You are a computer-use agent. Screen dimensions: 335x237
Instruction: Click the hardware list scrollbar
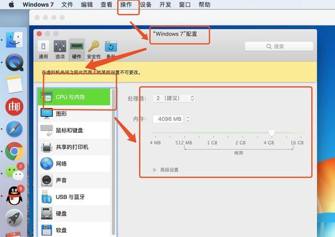coord(113,162)
